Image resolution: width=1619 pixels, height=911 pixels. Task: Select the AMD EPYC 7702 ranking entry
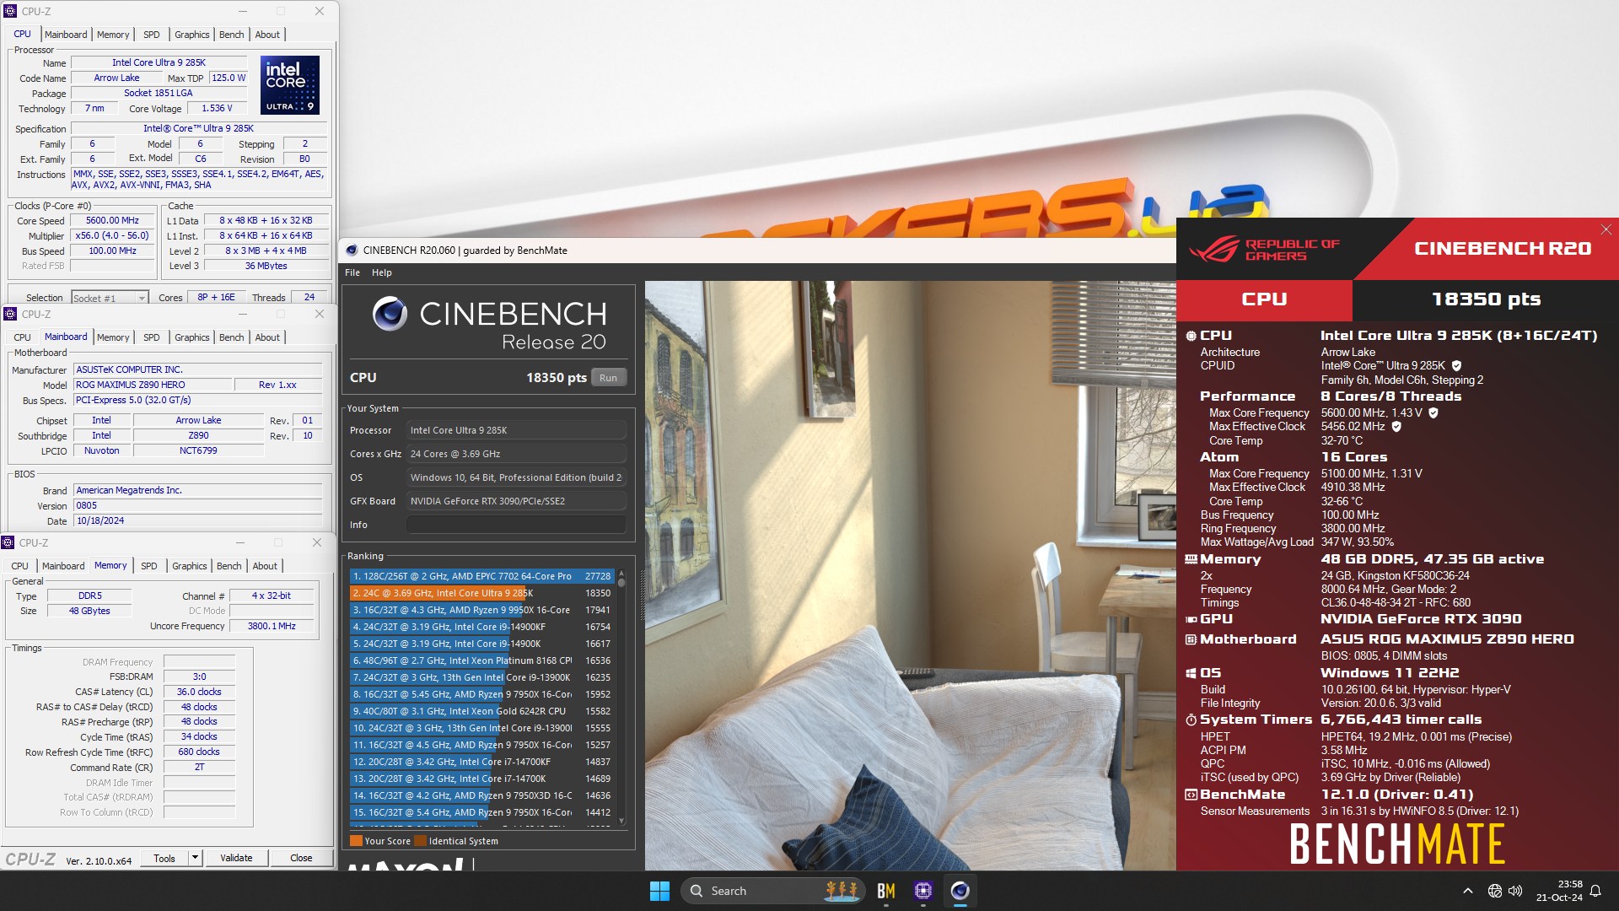(481, 576)
